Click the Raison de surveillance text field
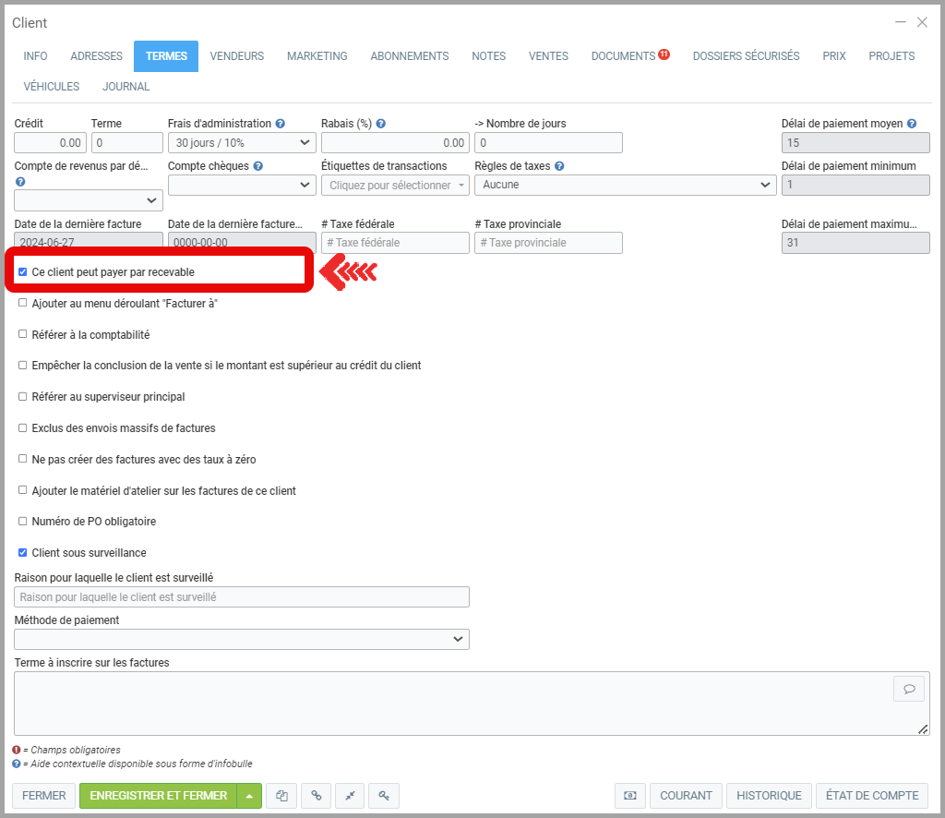 coord(242,597)
